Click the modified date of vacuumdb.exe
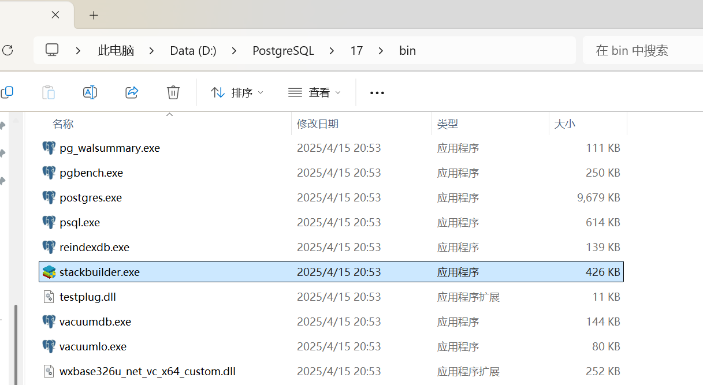This screenshot has width=703, height=385. 339,322
